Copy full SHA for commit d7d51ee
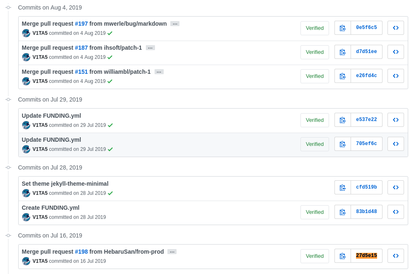Viewport: 414px width, 274px height. point(342,52)
